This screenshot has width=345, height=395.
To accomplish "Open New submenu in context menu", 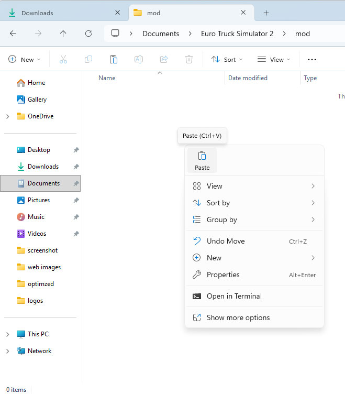I will [254, 258].
